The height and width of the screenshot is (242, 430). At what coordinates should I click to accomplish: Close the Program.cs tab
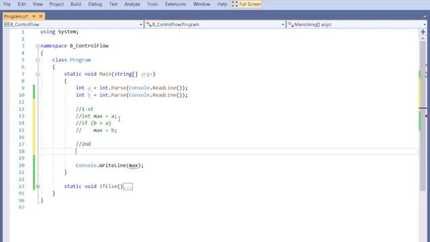41,16
